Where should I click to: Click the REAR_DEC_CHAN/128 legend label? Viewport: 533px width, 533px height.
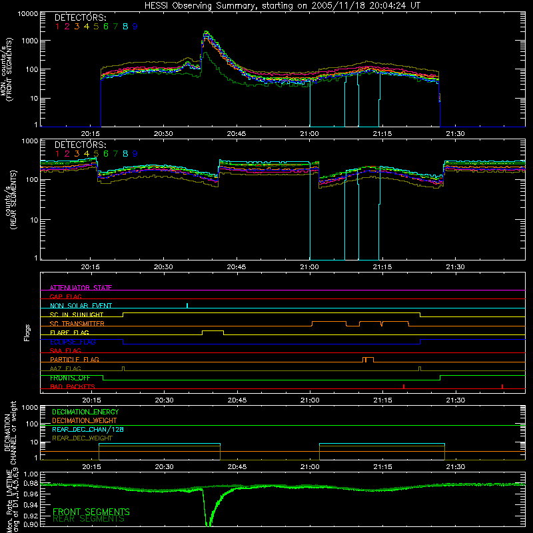[x=88, y=429]
